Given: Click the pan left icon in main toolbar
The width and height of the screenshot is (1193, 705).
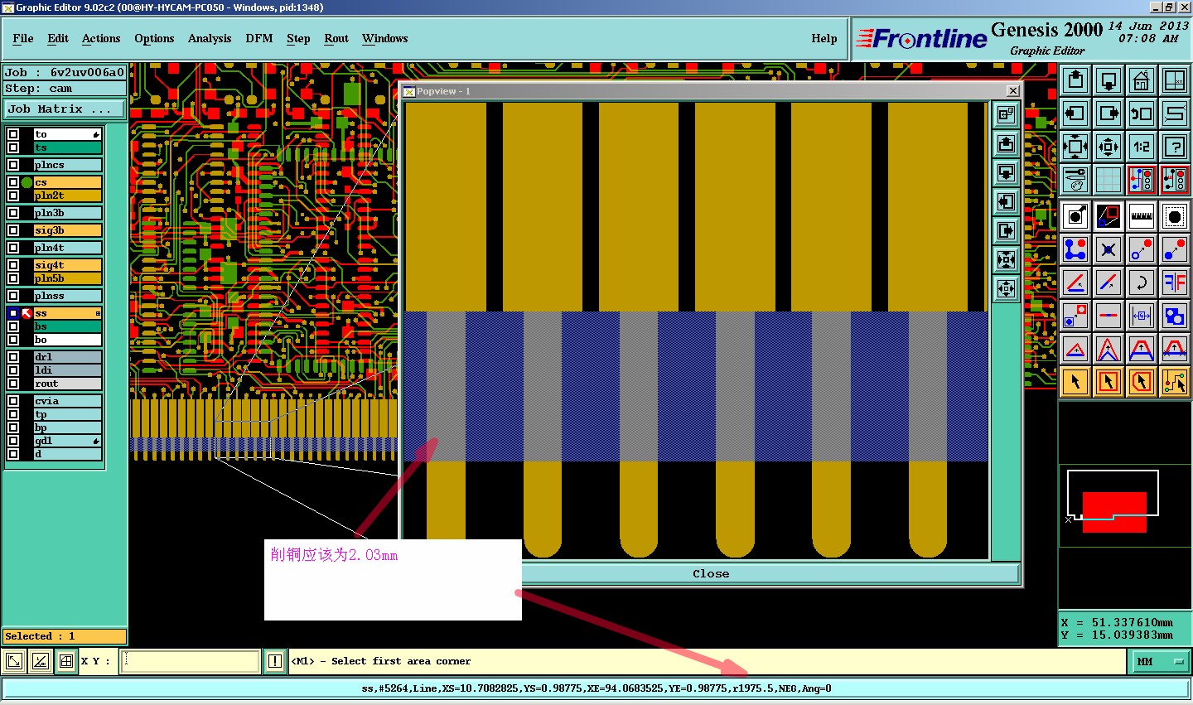Looking at the screenshot, I should coord(1075,113).
